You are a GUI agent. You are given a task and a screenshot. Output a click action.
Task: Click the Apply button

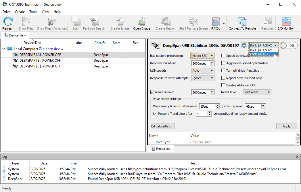pyautogui.click(x=287, y=126)
